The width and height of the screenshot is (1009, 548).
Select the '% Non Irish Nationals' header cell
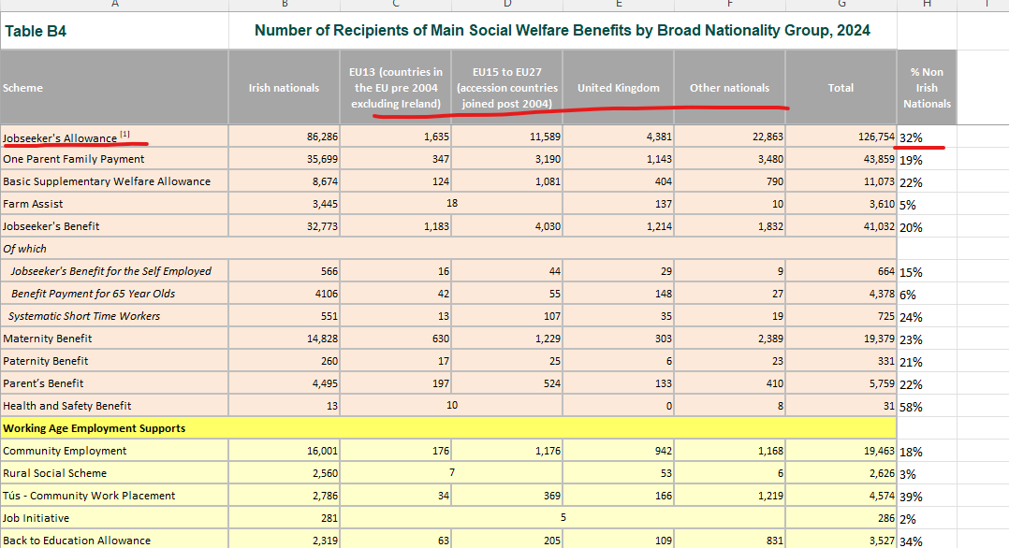[x=927, y=88]
